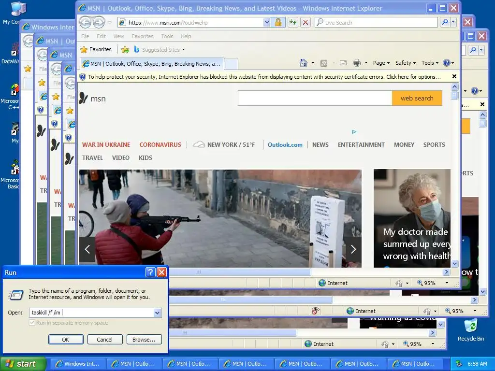Open the Help menu
This screenshot has height=371, width=495.
(x=186, y=36)
